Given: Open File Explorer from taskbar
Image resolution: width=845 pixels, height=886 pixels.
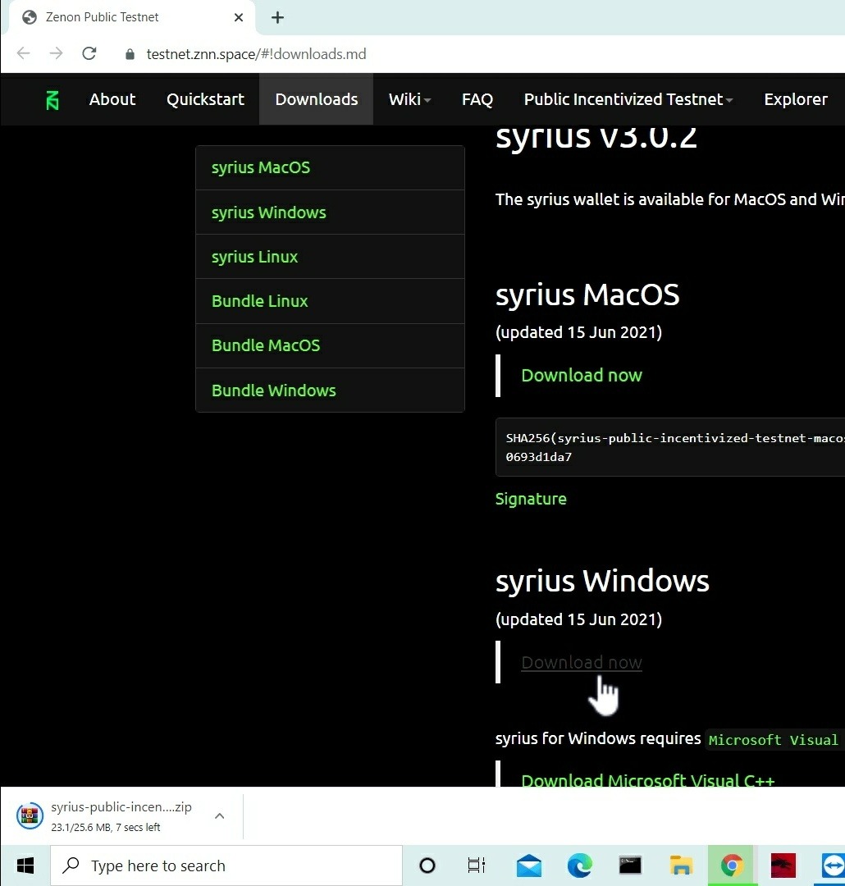Looking at the screenshot, I should [x=681, y=865].
